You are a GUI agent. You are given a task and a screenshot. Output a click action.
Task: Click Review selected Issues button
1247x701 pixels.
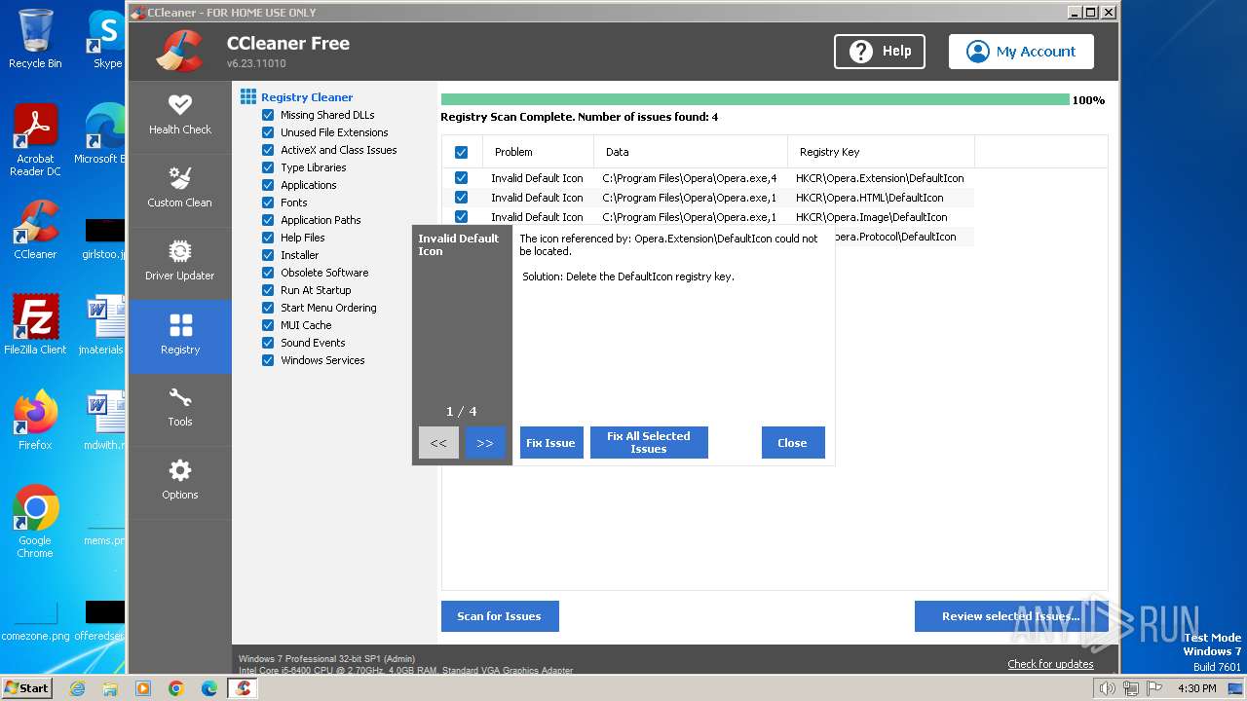point(1011,616)
